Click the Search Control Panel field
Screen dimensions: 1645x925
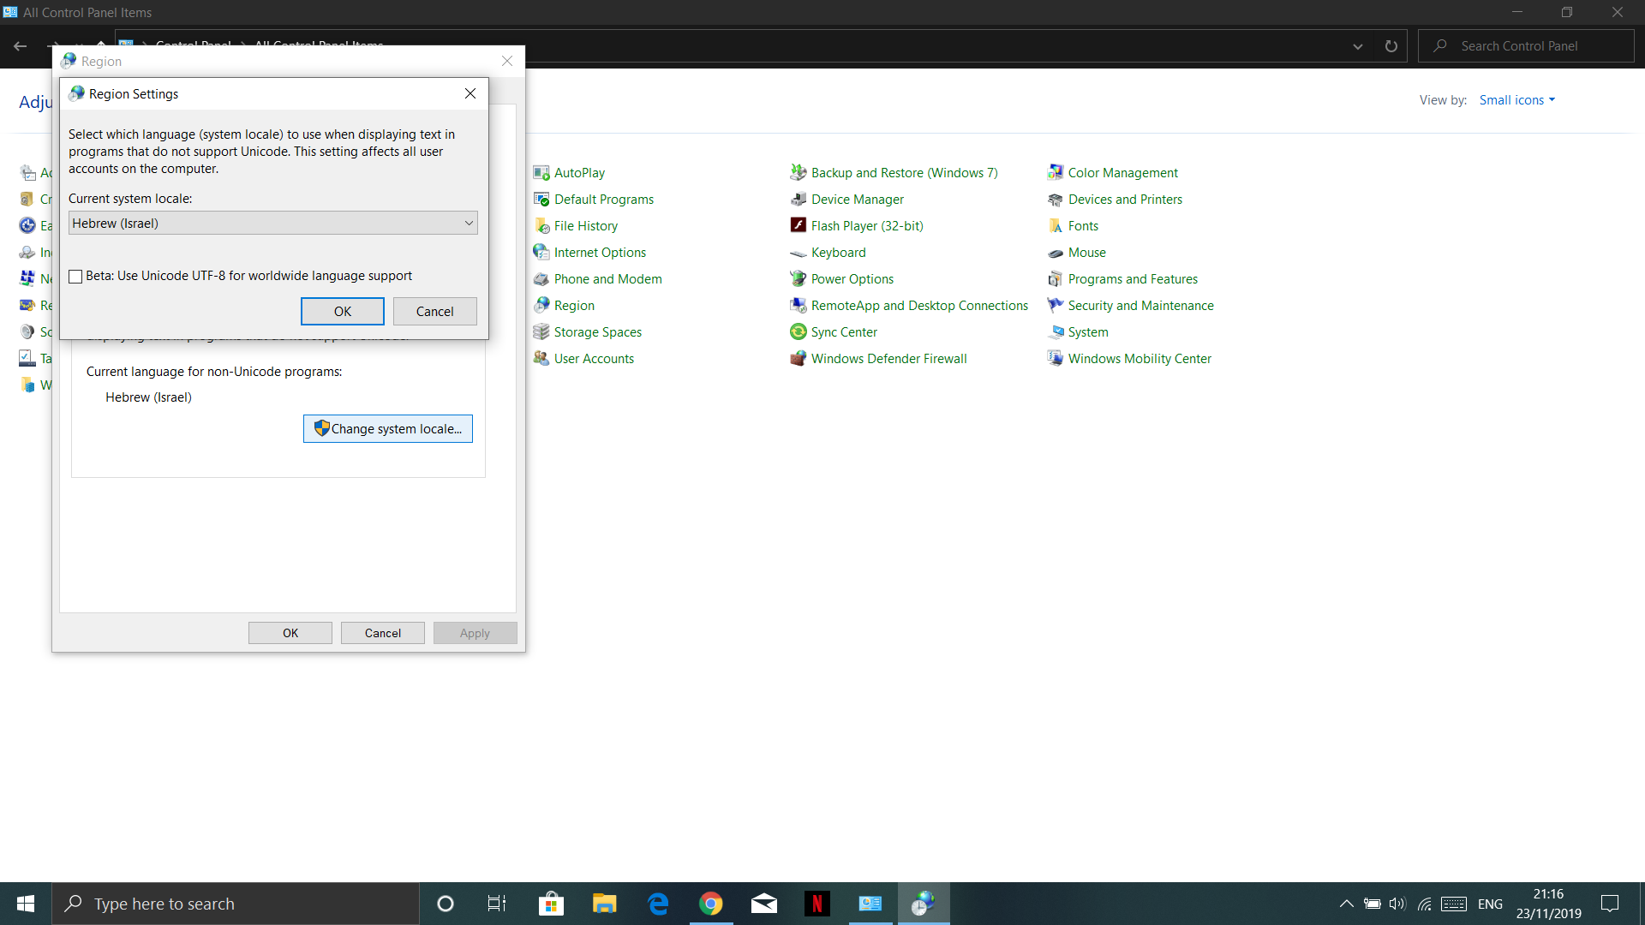[x=1526, y=46]
